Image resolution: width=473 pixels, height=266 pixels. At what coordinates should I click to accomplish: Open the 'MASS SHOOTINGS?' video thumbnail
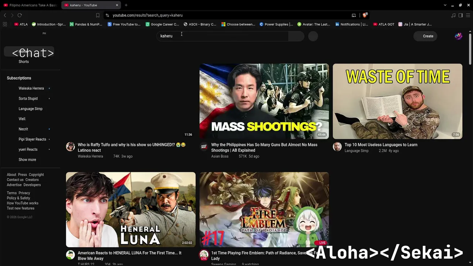tap(264, 101)
